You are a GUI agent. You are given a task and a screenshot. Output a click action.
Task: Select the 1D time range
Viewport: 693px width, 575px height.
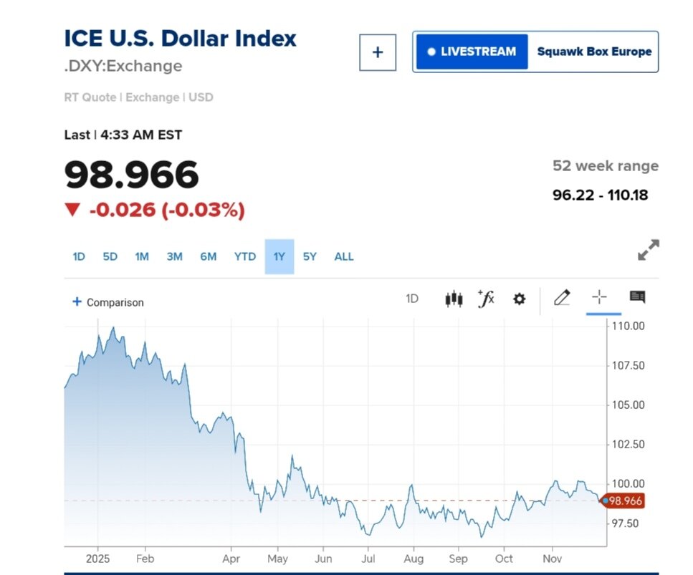[x=79, y=256]
